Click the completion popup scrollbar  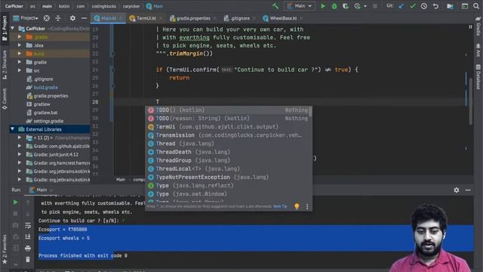[310, 112]
